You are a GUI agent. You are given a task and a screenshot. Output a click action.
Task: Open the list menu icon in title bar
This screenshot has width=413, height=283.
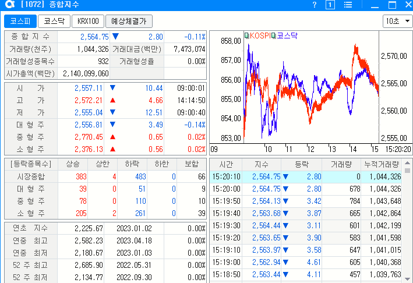(x=348, y=5)
